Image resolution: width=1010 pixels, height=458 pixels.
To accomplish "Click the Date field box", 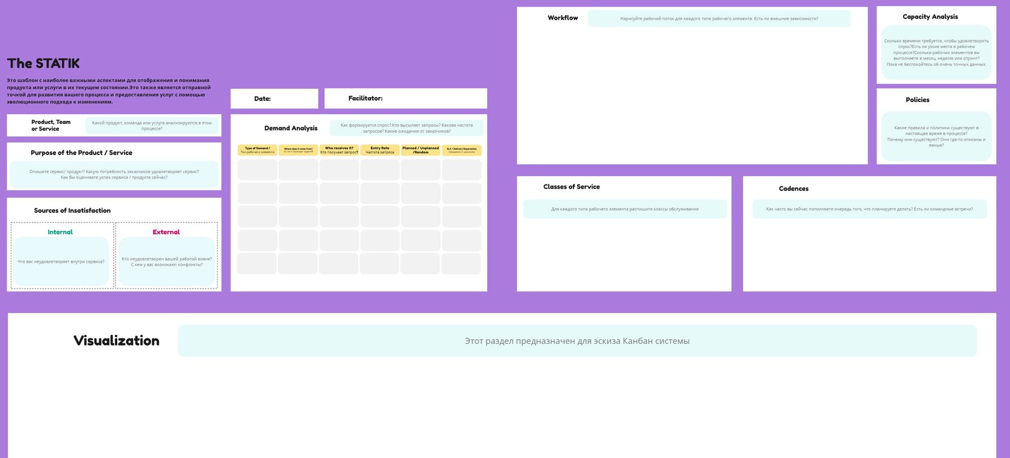I will tap(274, 99).
